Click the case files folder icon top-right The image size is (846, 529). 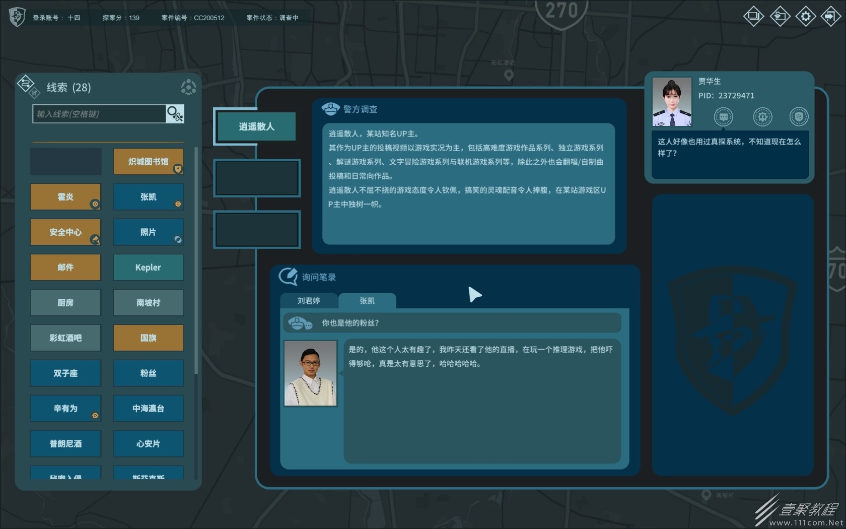(x=780, y=16)
